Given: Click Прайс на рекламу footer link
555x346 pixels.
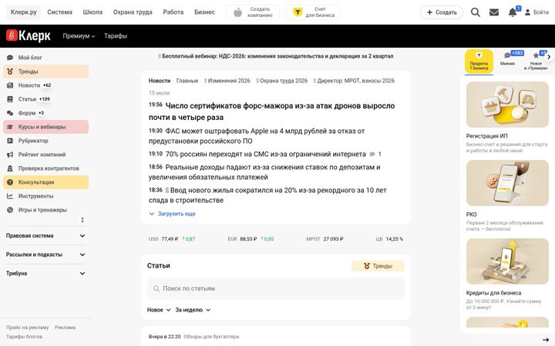Looking at the screenshot, I should (27, 328).
